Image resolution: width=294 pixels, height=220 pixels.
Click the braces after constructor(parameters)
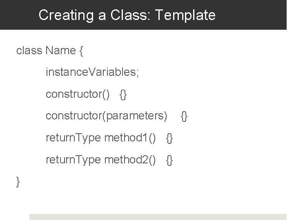pos(184,117)
